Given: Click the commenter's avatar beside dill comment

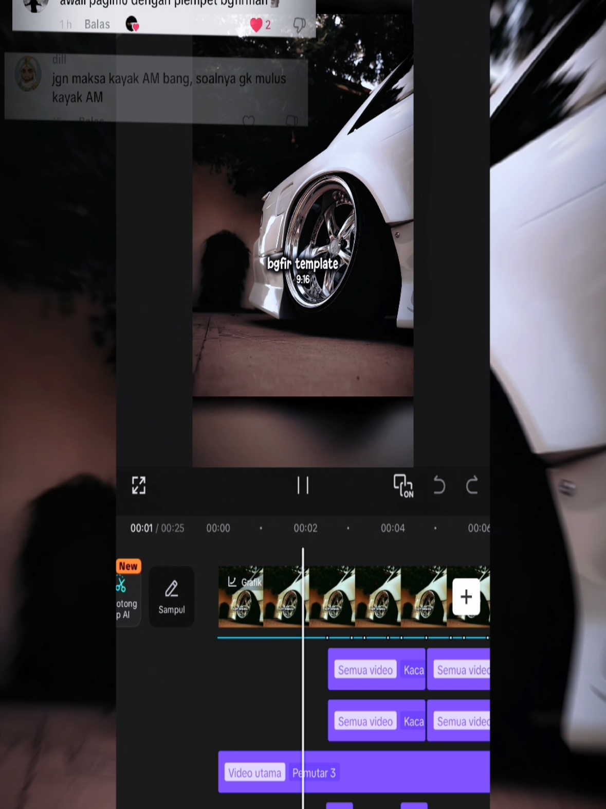Looking at the screenshot, I should 28,74.
